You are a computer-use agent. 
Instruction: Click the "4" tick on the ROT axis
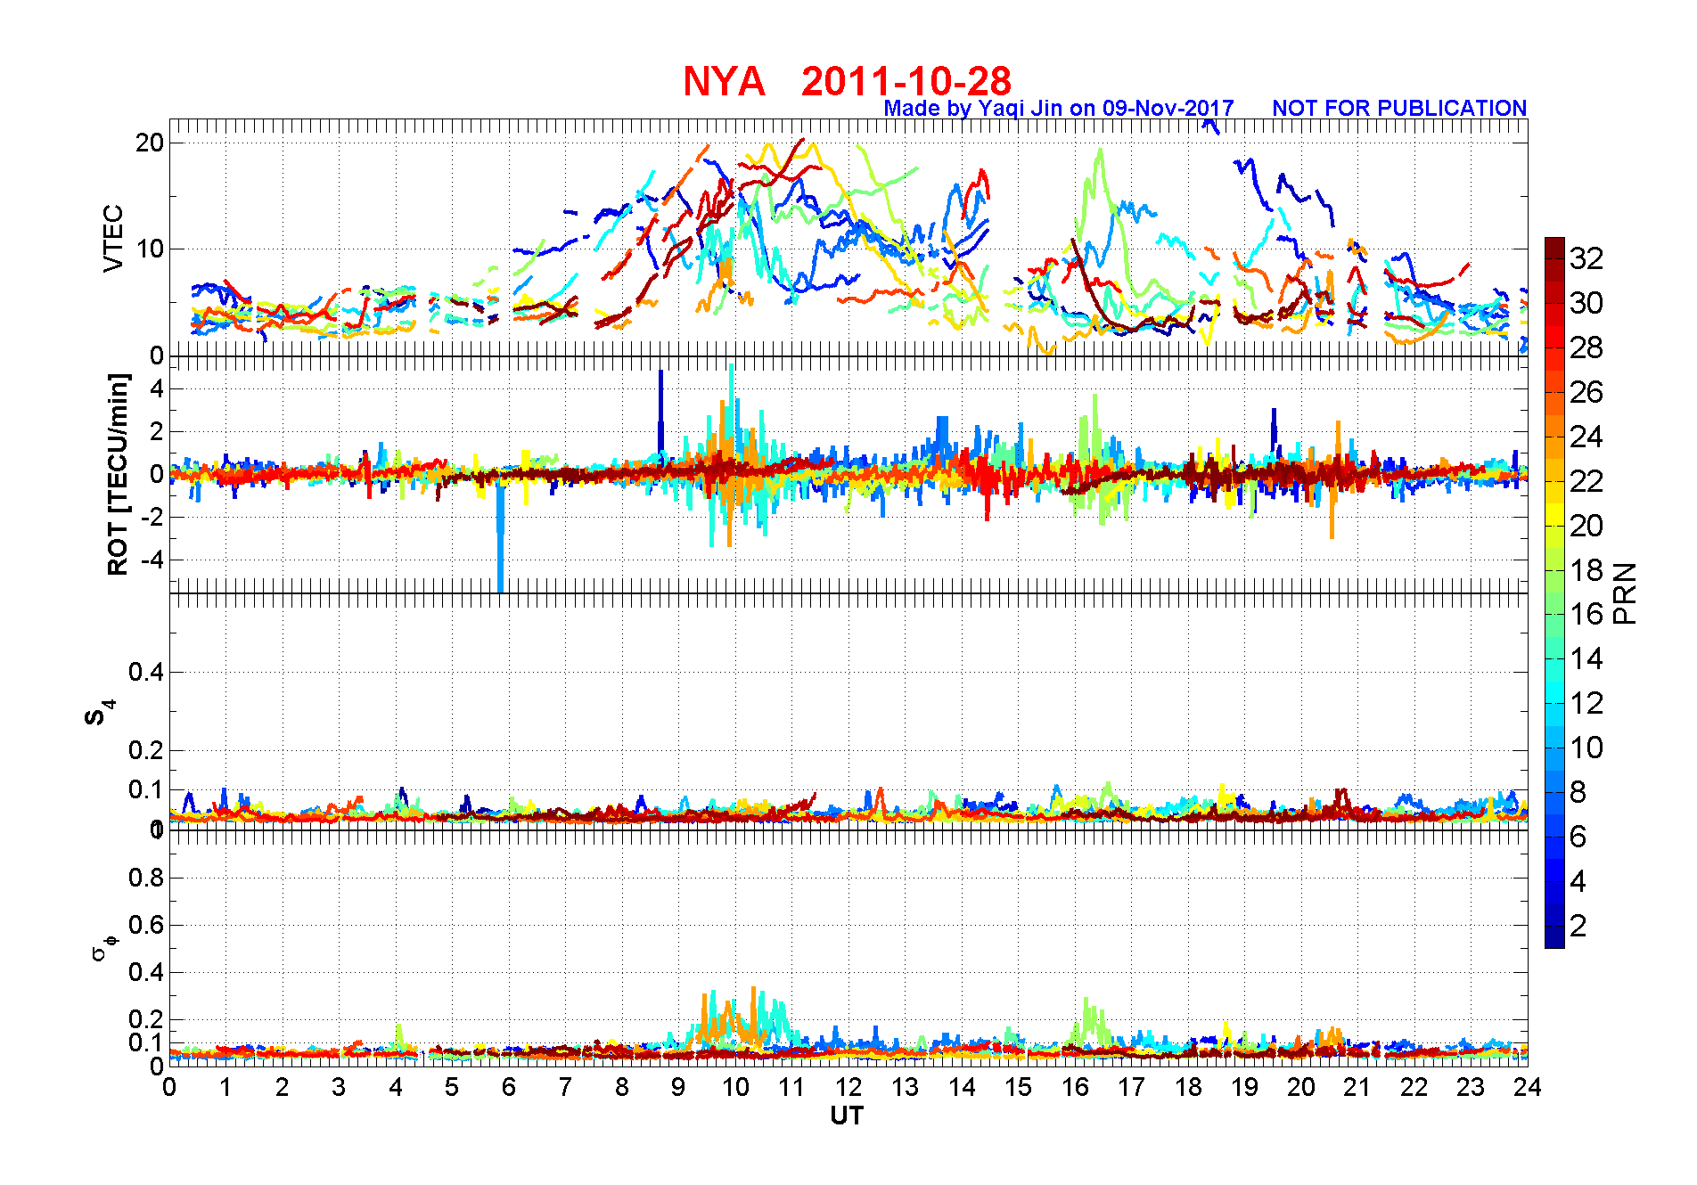[157, 388]
